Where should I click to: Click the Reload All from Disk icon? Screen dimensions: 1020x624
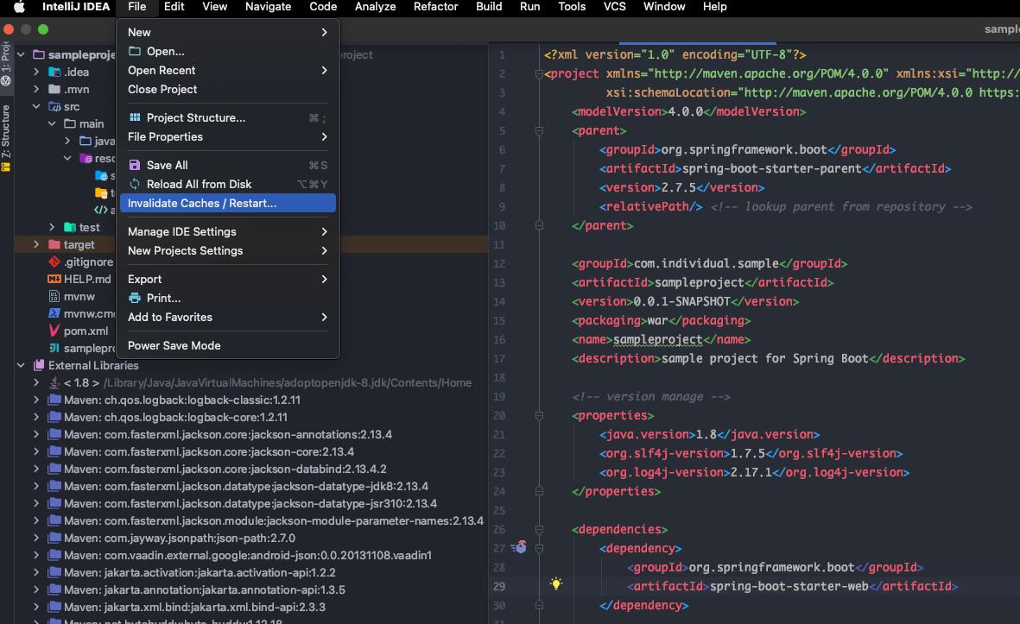(135, 184)
